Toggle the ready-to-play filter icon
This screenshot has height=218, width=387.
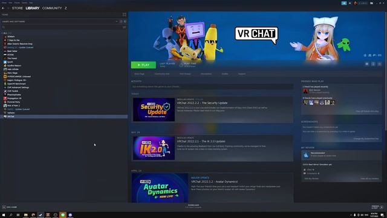(x=125, y=22)
